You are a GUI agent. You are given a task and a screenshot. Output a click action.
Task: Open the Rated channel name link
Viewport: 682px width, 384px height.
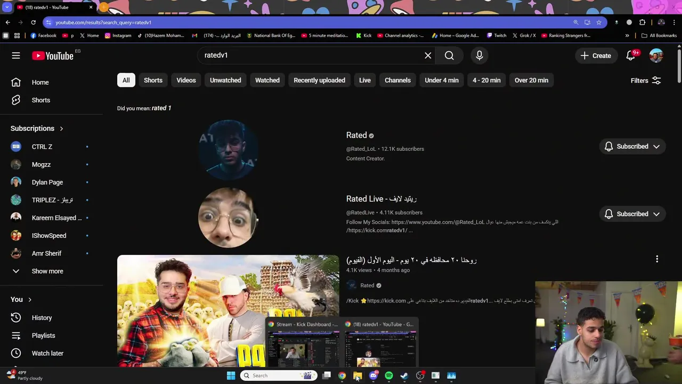(356, 135)
